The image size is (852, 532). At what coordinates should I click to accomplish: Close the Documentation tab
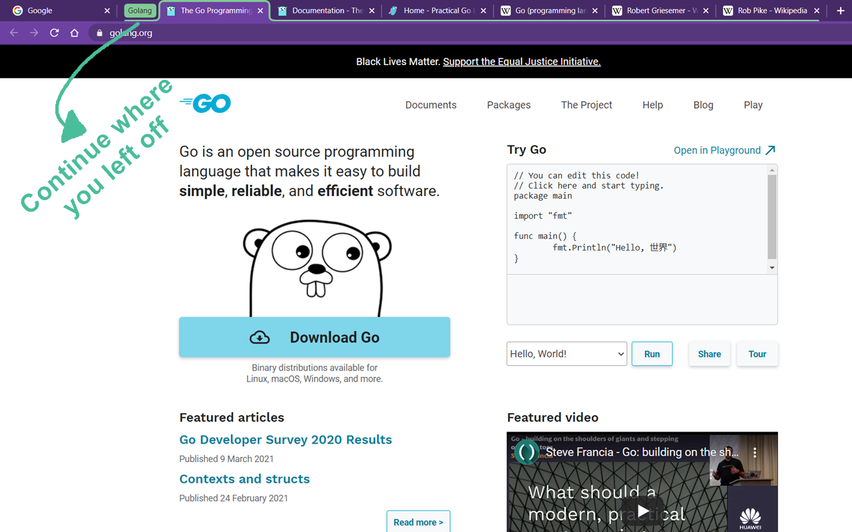pyautogui.click(x=372, y=11)
